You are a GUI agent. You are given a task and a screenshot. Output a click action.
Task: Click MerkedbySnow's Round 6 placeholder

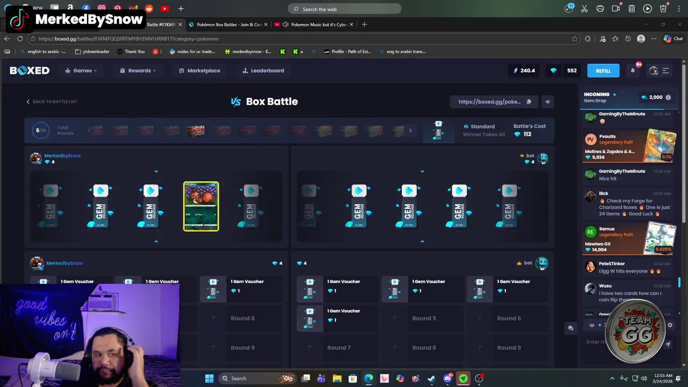pos(242,318)
